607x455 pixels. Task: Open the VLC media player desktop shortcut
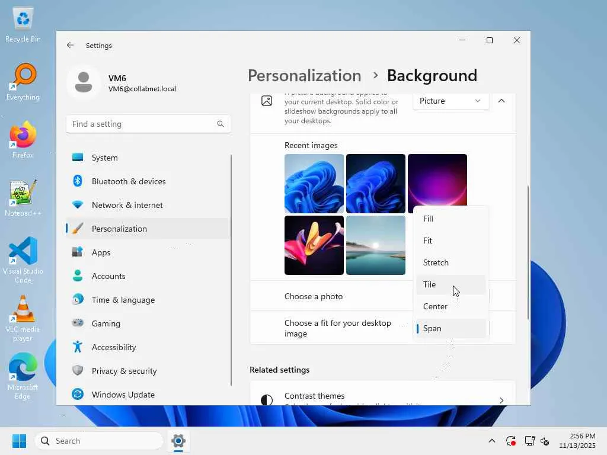[23, 318]
